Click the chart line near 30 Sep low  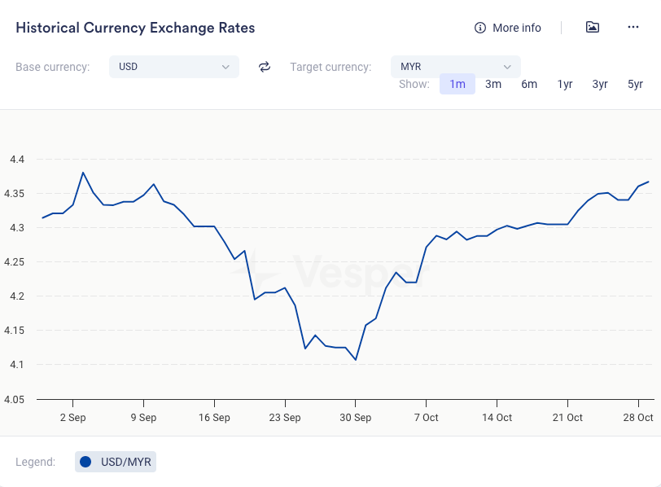click(356, 359)
